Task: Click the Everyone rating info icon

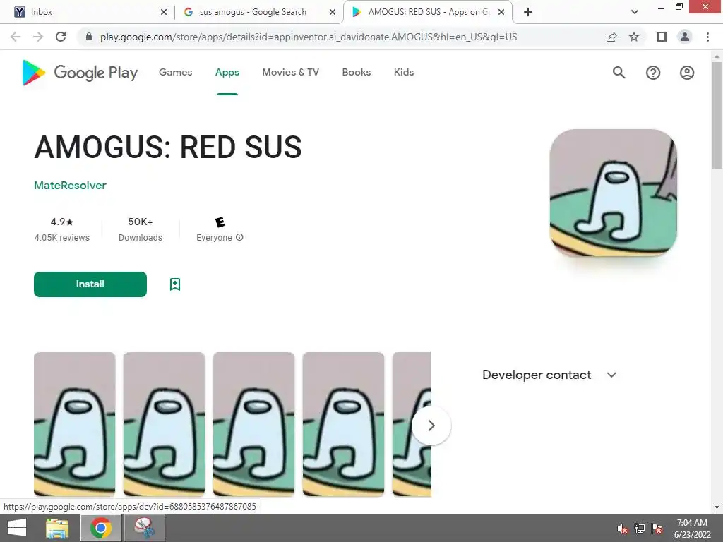Action: [239, 237]
